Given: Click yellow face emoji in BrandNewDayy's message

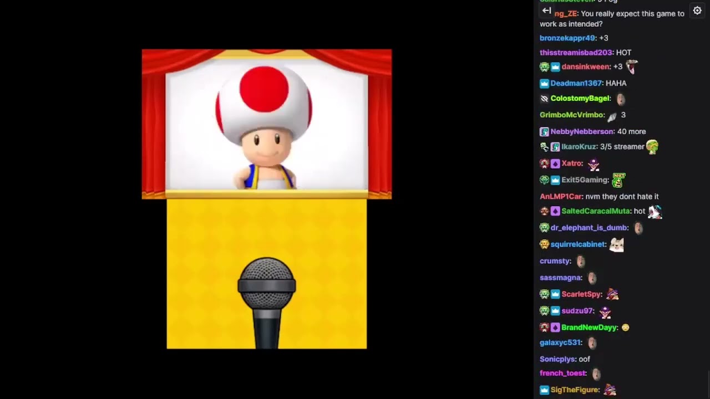Looking at the screenshot, I should click(626, 328).
